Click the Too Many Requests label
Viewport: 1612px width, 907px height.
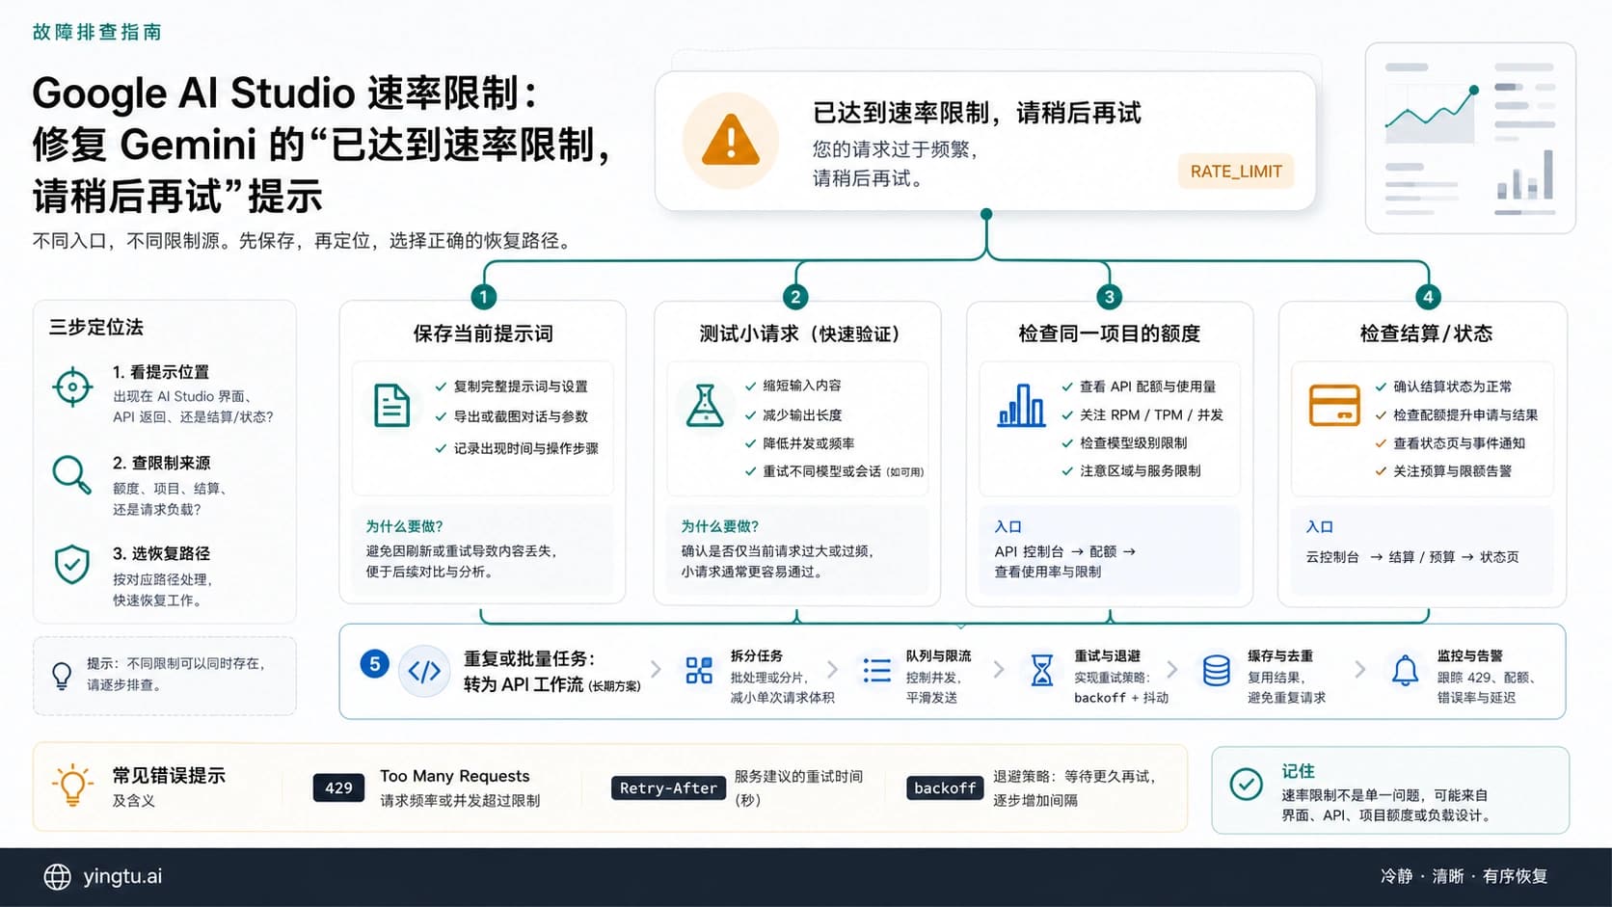[455, 776]
